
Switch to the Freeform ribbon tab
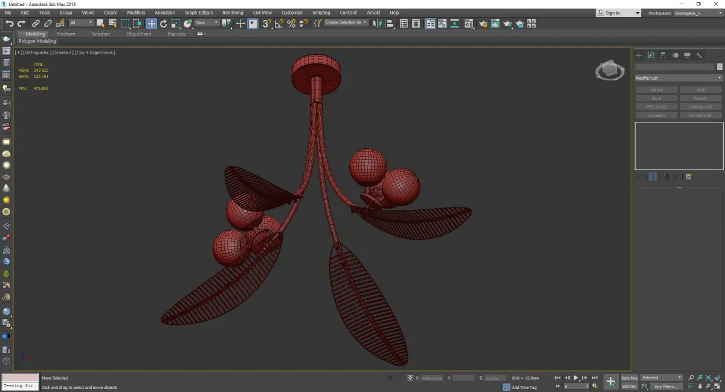coord(66,34)
